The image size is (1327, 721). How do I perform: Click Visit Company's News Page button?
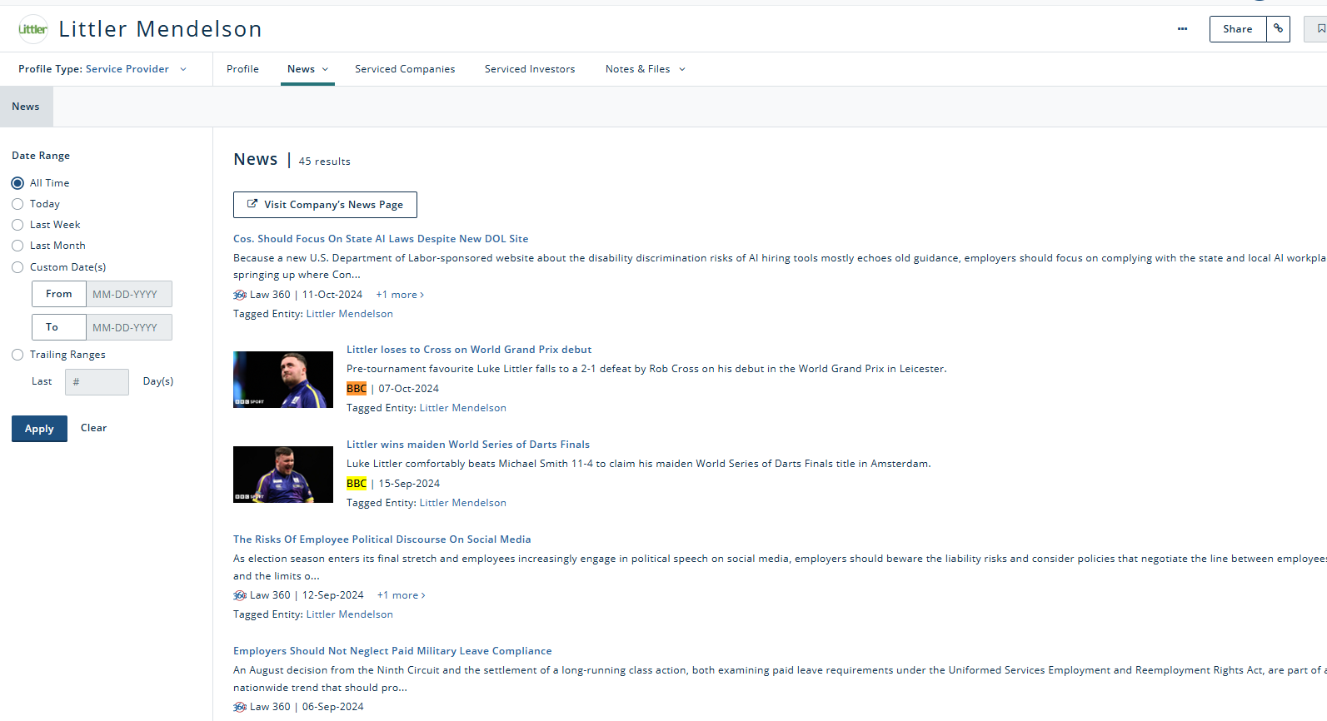click(x=325, y=205)
